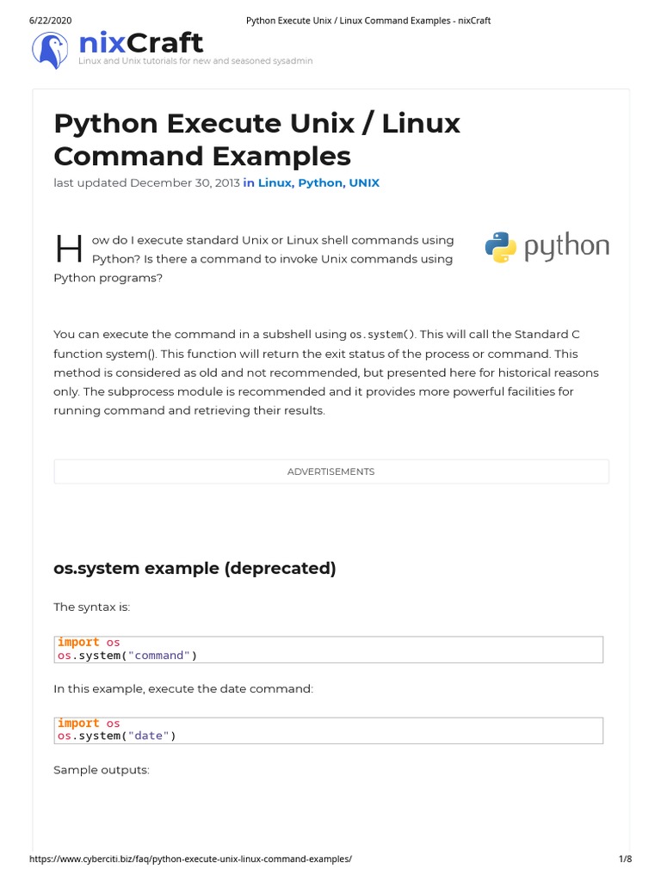Click the os.system example (deprecated) heading
The width and height of the screenshot is (661, 881).
(195, 568)
